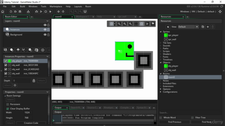Create new layer folder icon

(37, 50)
